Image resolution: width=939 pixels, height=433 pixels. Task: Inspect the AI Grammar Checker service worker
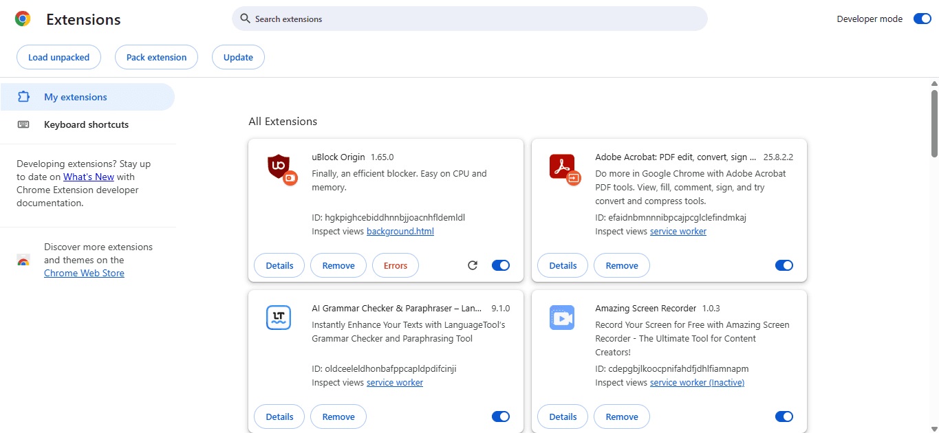coord(395,383)
